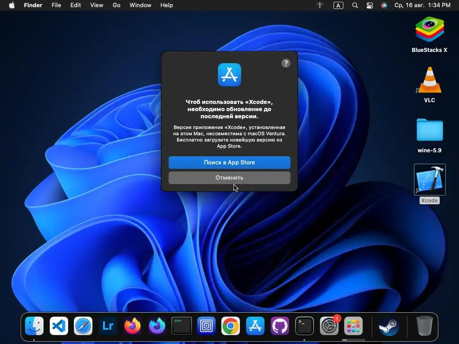The image size is (459, 344).
Task: Click the App Store icon in the dialog
Action: [x=229, y=75]
